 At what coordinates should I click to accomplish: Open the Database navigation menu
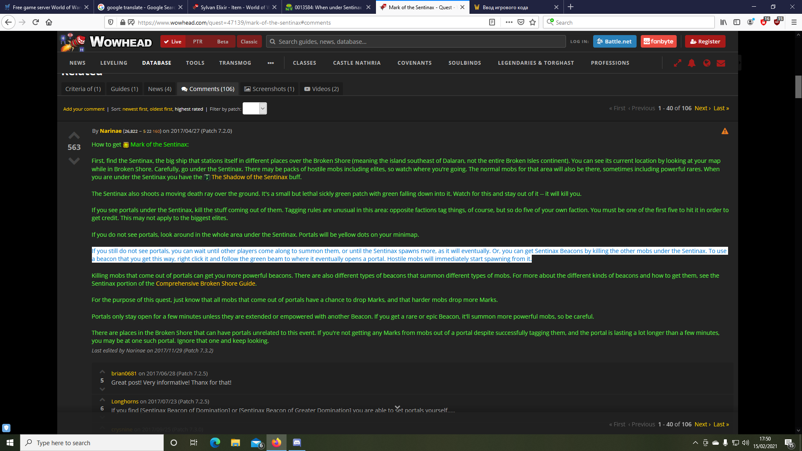pyautogui.click(x=157, y=63)
